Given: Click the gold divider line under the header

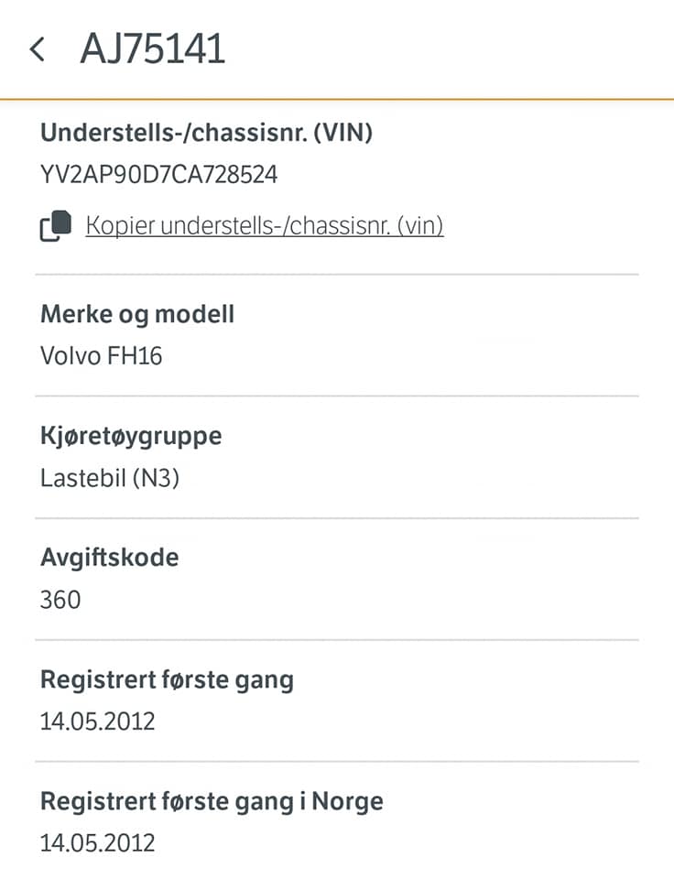Looking at the screenshot, I should point(337,98).
